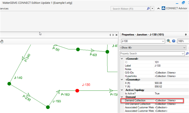Open the blue help question mark icon

[x=174, y=41]
